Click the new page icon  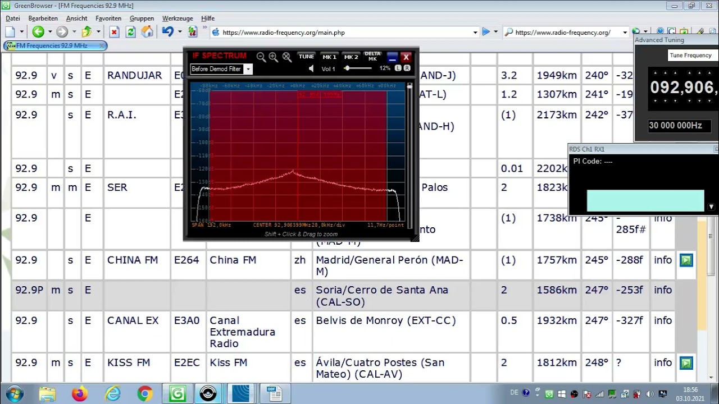coord(10,32)
